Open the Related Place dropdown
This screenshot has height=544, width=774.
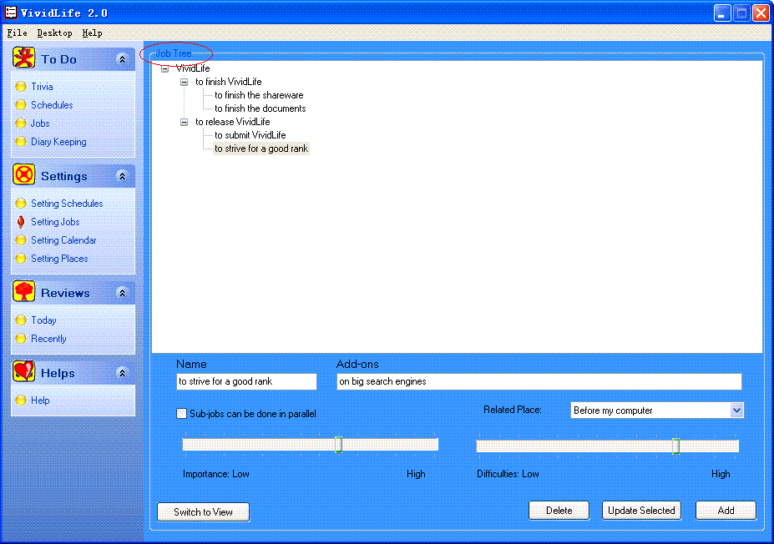[x=736, y=411]
